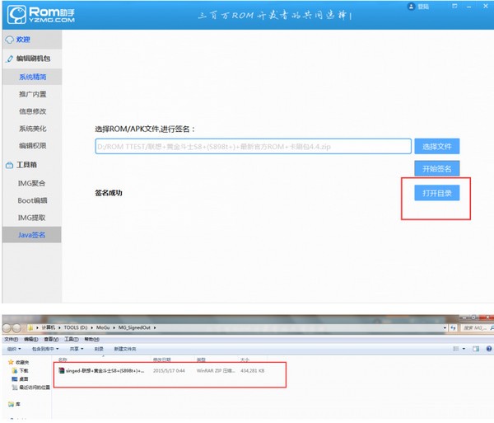The width and height of the screenshot is (494, 423).
Task: Click the Explorer refresh button
Action: pos(453,328)
